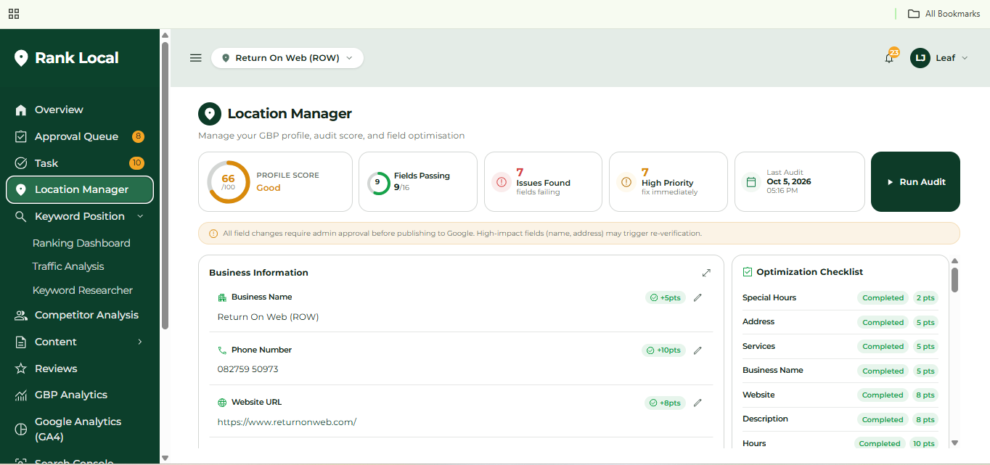Click the Last Audit calendar icon

pyautogui.click(x=751, y=182)
